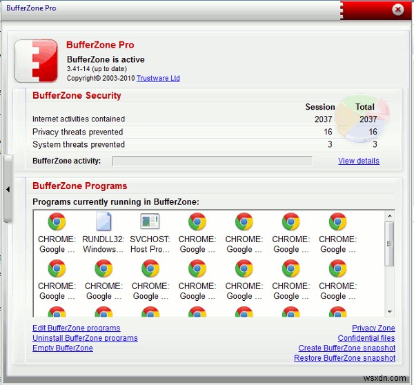Viewport: 414px width, 385px height.
Task: Select the Chrome icon immediately right of SVCHOST
Action: [197, 221]
